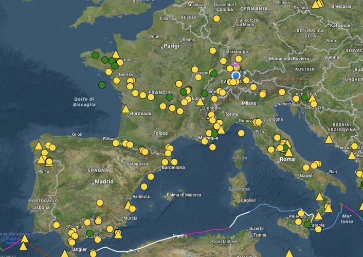Select the yellow triangle marker at Lione
This screenshot has width=363, height=257.
click(x=200, y=102)
